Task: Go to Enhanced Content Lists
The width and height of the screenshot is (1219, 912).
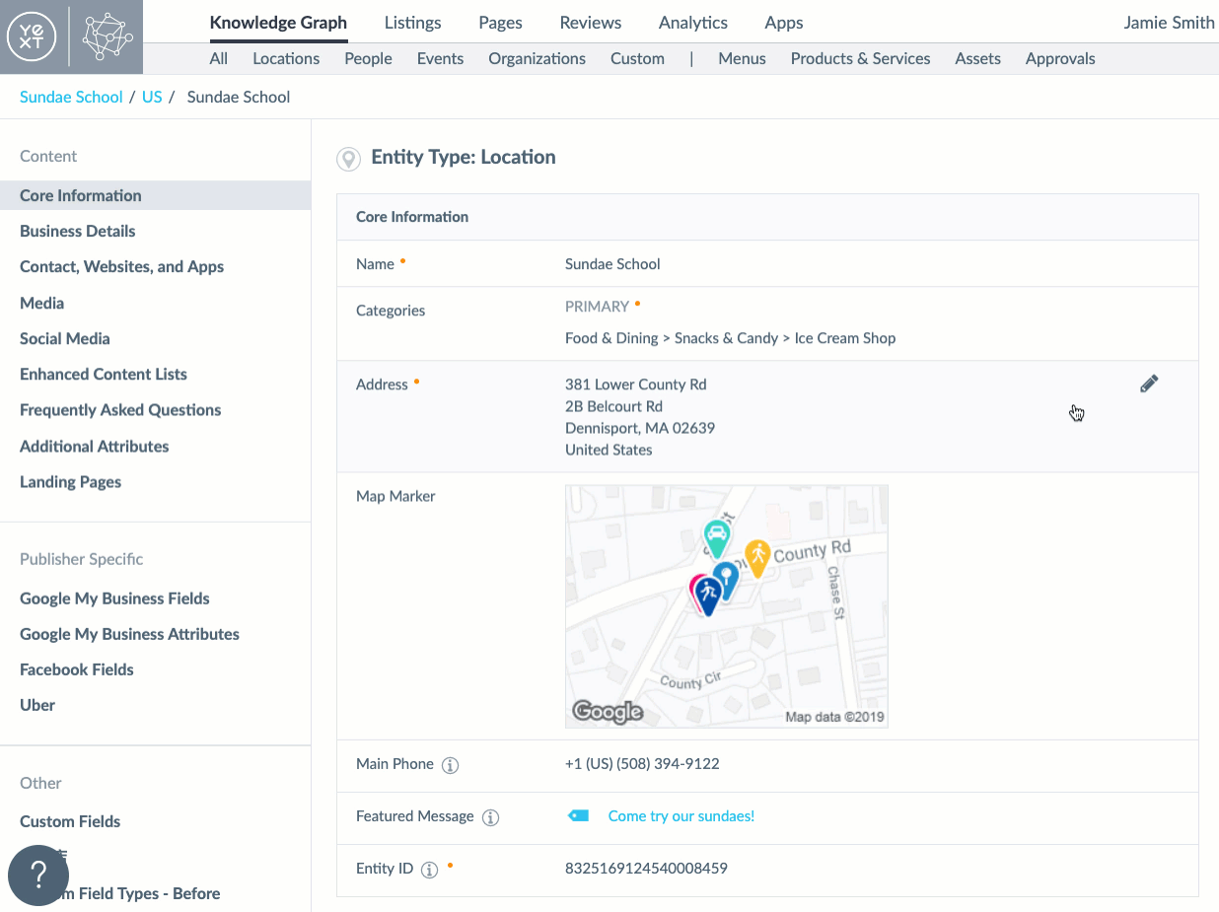Action: click(104, 374)
